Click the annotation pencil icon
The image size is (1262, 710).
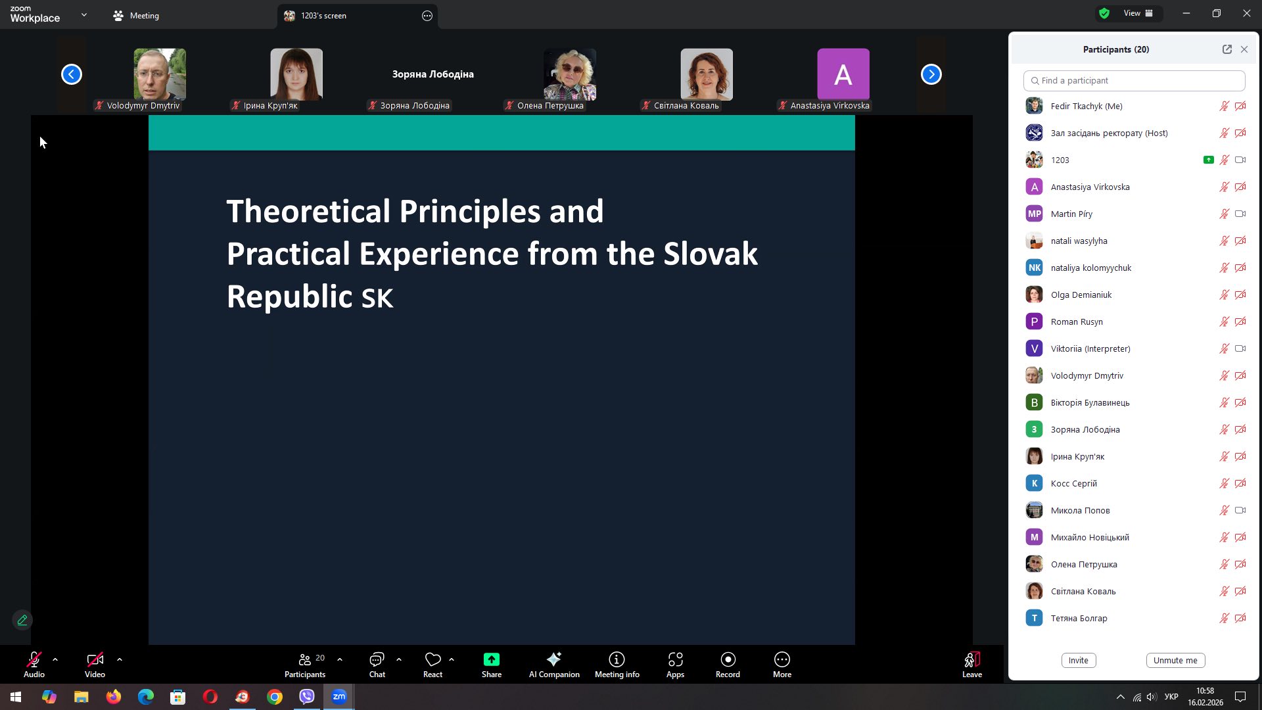22,620
